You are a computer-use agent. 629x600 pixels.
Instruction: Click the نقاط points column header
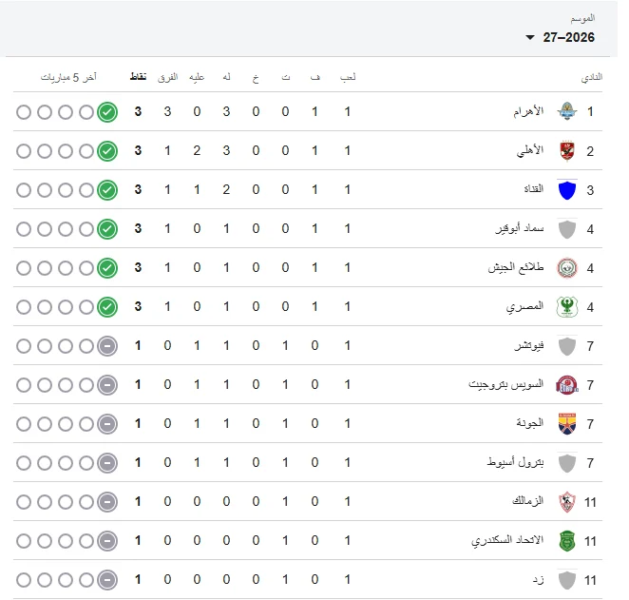coord(139,77)
